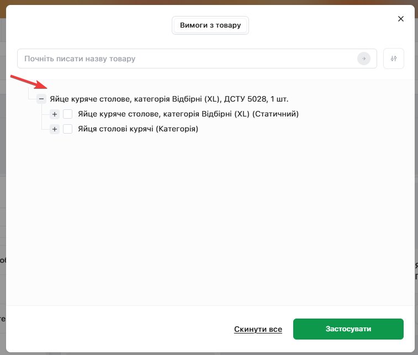
Task: Click label 'Яйця столові курячі (Категорія)'
Action: point(138,129)
